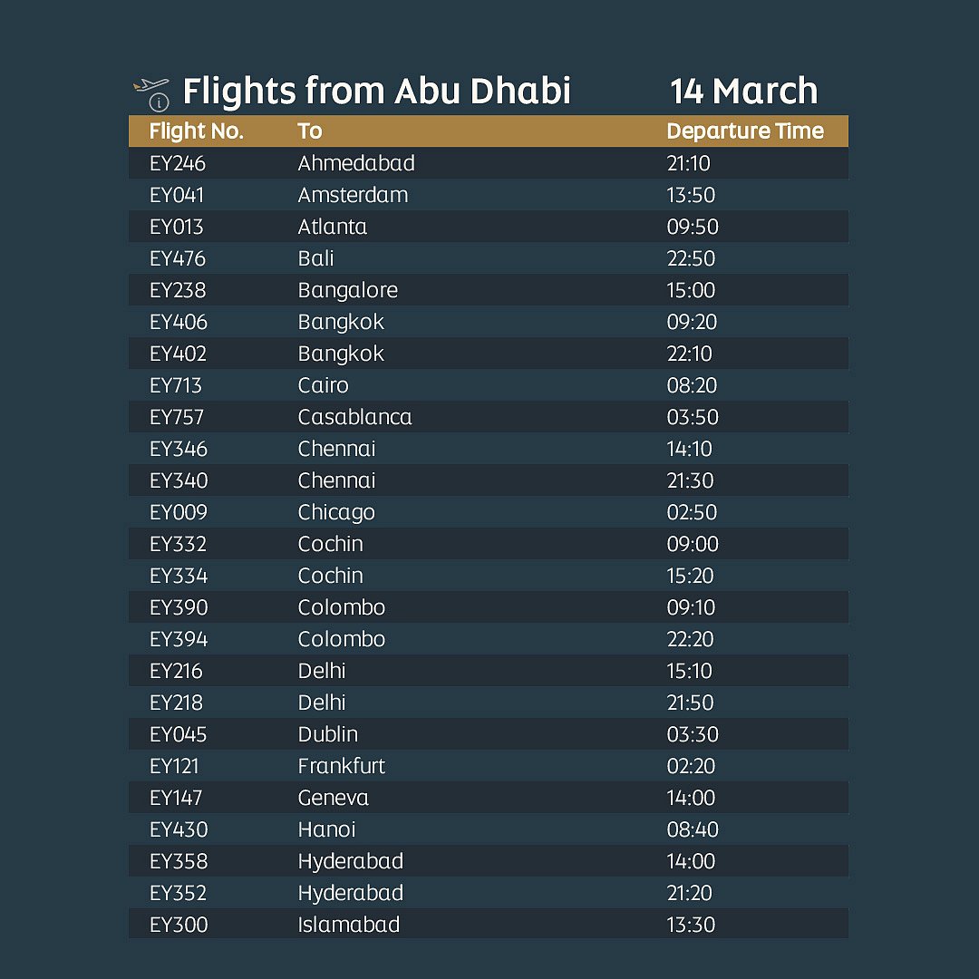The height and width of the screenshot is (979, 979).
Task: Click the Hanoi 08:40 departure time
Action: point(692,829)
